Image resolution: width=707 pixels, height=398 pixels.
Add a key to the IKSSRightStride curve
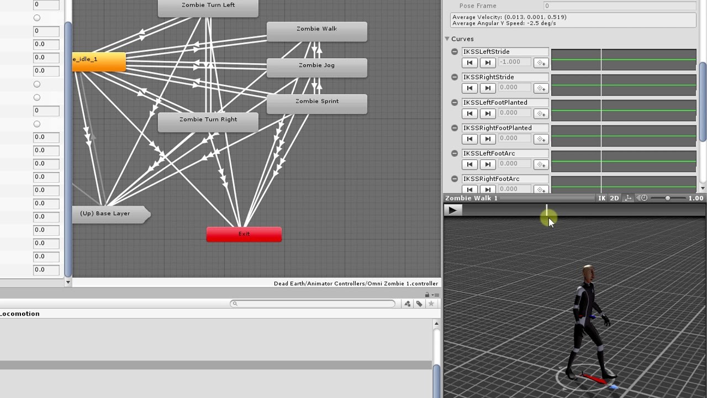pos(541,88)
